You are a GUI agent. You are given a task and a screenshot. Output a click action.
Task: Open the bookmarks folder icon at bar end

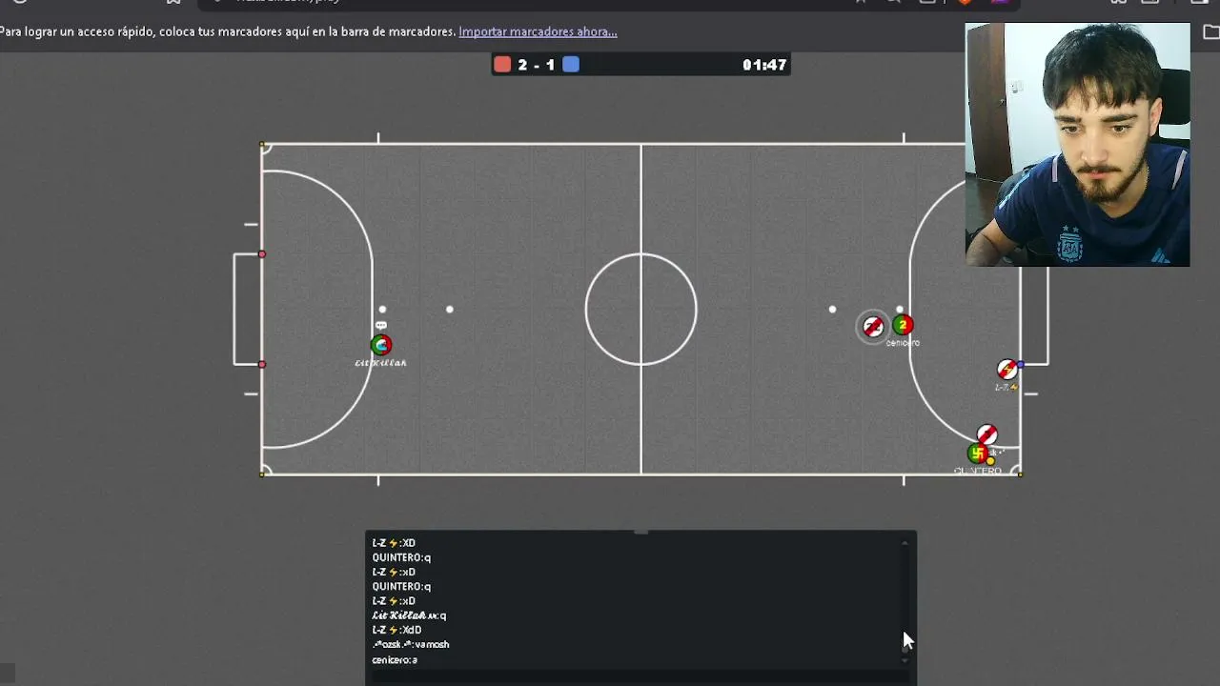[1211, 31]
